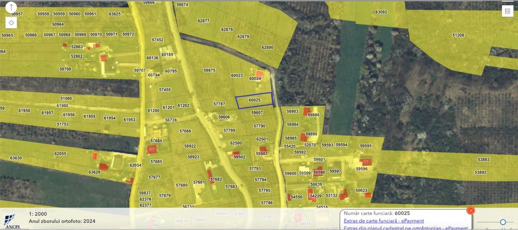Click parcel label 52863
This screenshot has height=230, width=518.
(x=77, y=47)
